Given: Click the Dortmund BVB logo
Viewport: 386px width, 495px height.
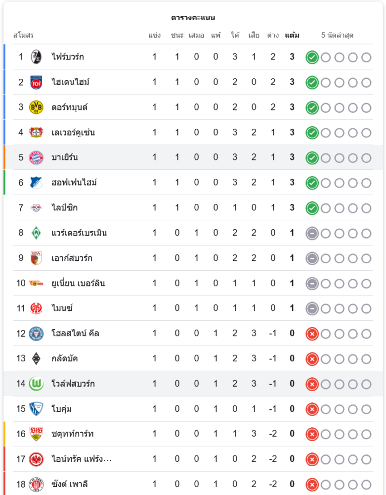Looking at the screenshot, I should point(36,107).
